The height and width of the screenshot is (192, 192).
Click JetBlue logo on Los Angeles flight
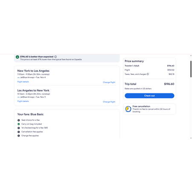pyautogui.click(x=18, y=97)
